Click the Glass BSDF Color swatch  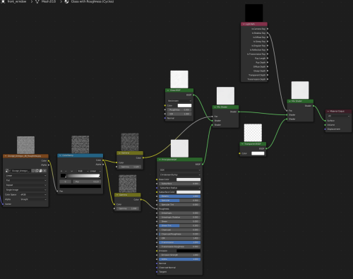tap(184, 105)
